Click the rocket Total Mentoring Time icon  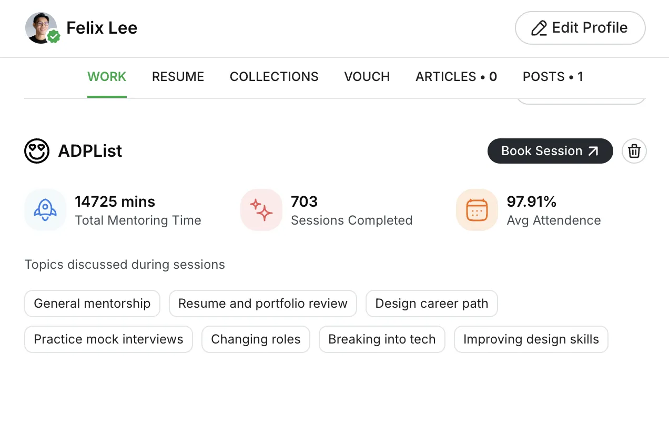point(45,210)
